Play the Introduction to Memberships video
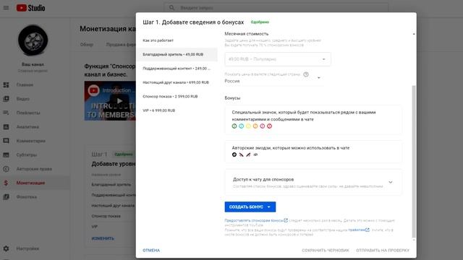This screenshot has width=463, height=260. pyautogui.click(x=119, y=101)
